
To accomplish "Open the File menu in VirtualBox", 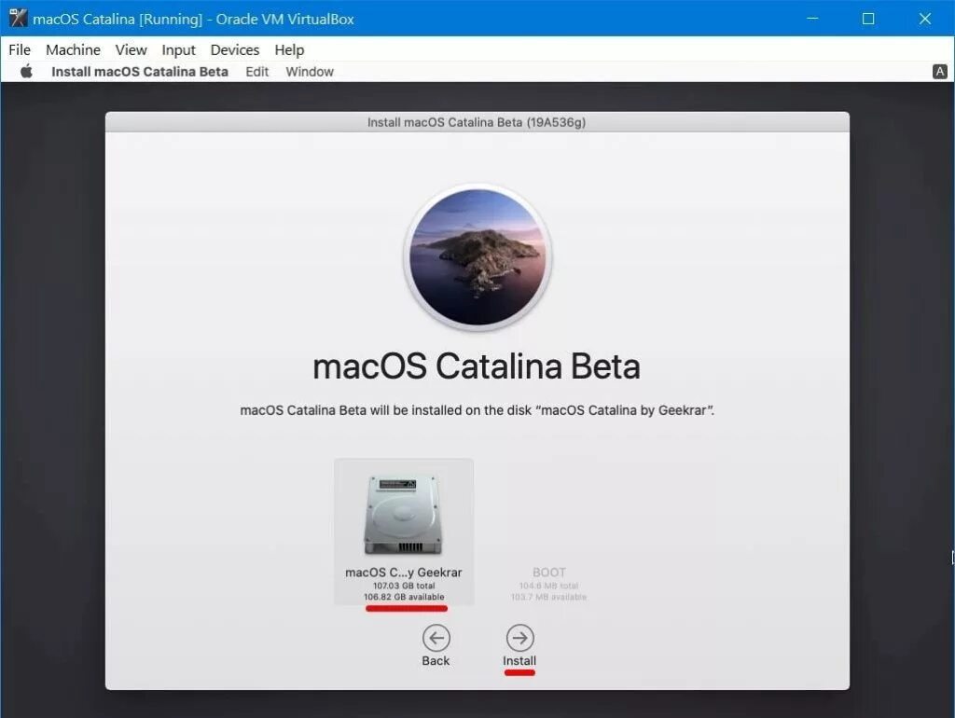I will (20, 50).
